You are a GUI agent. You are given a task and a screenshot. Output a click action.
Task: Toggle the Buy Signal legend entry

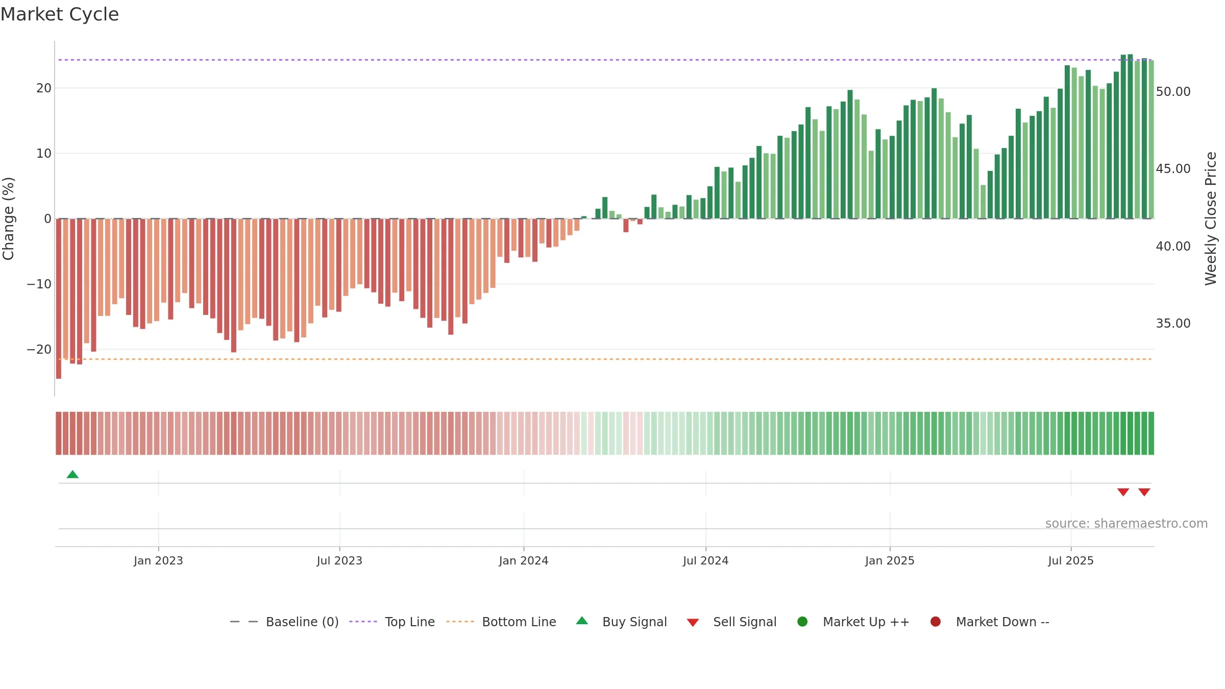tap(621, 622)
